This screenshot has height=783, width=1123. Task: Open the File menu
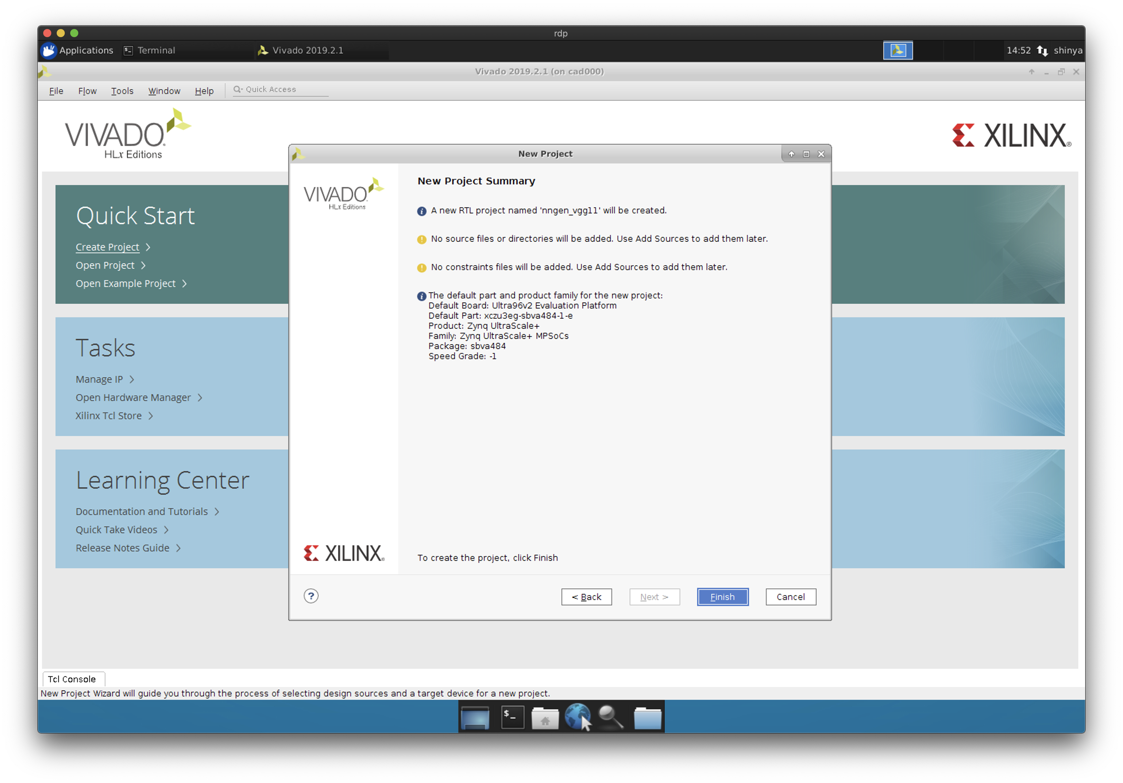[x=56, y=91]
